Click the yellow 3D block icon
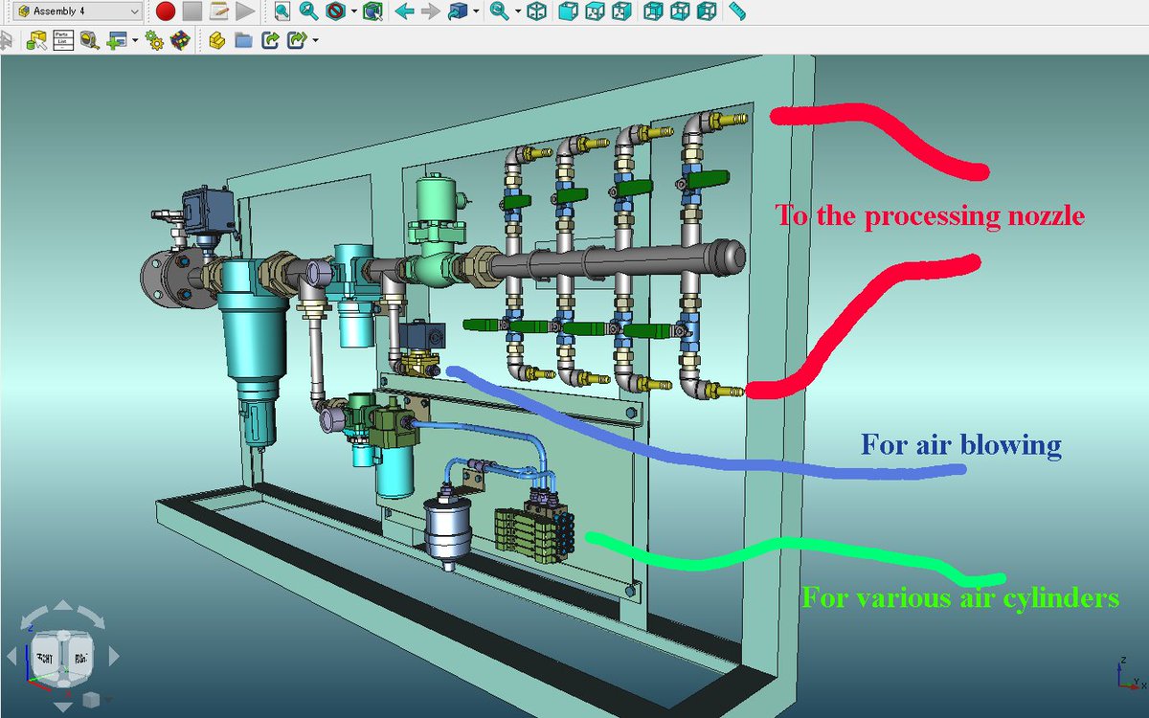 [x=216, y=40]
